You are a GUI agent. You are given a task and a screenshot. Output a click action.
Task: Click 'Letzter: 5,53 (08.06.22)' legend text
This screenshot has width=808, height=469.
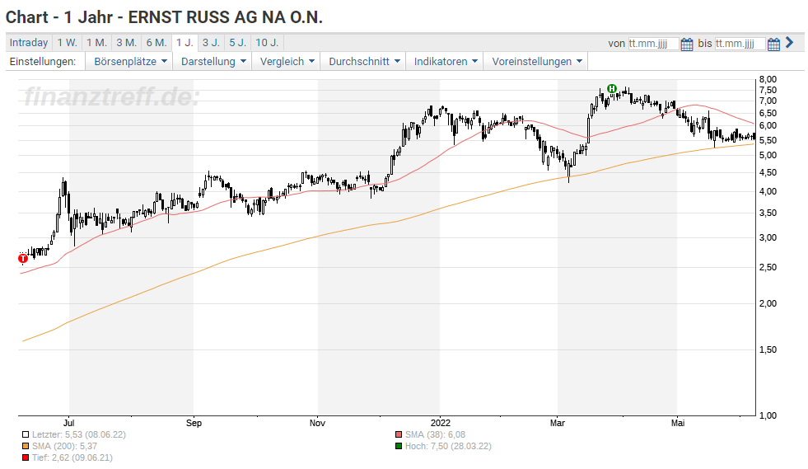[79, 435]
